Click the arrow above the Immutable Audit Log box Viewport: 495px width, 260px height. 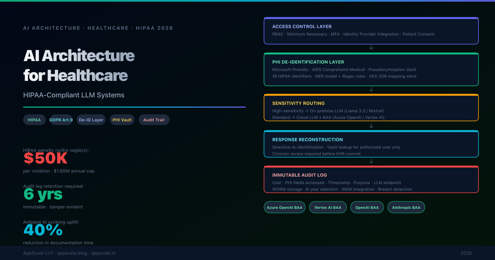(x=371, y=161)
